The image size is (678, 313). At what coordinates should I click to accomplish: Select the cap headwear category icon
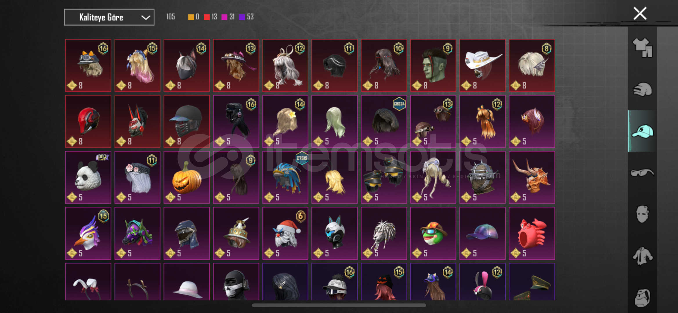[642, 131]
